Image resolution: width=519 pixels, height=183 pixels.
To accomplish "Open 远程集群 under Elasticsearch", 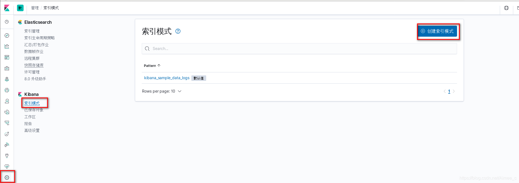I will pyautogui.click(x=32, y=58).
